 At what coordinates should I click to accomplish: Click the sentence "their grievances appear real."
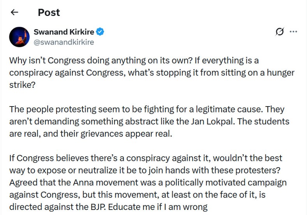tap(116, 134)
